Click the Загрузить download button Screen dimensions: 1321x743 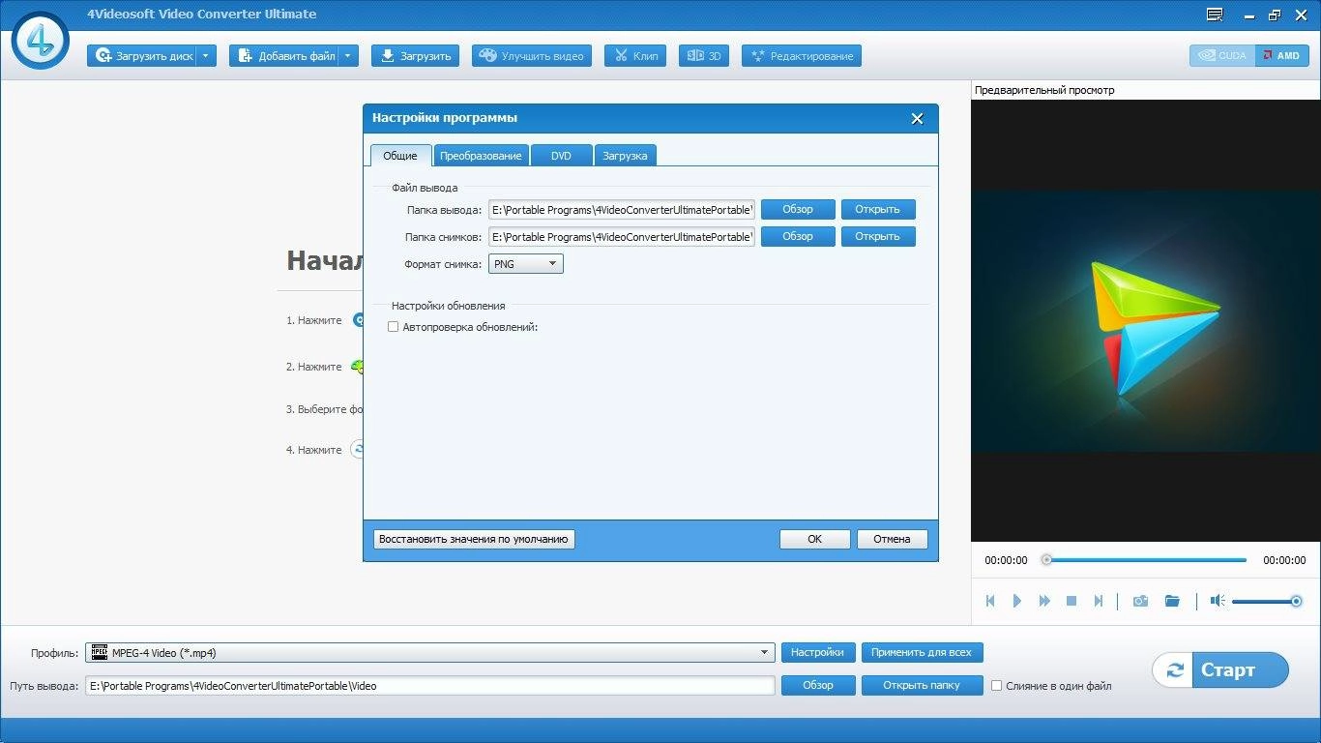(x=416, y=56)
